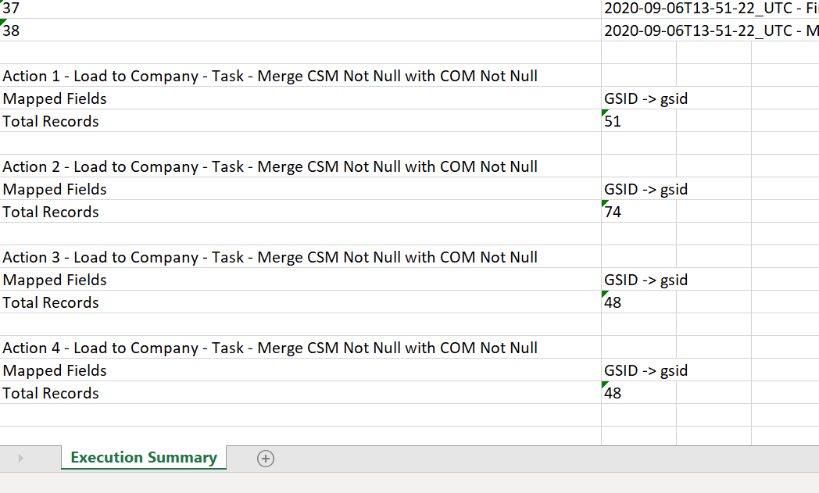Select the cell containing 38
Screen dimensions: 819x493
(300, 30)
